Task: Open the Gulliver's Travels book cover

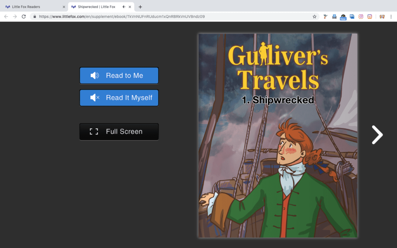Action: coord(278,136)
